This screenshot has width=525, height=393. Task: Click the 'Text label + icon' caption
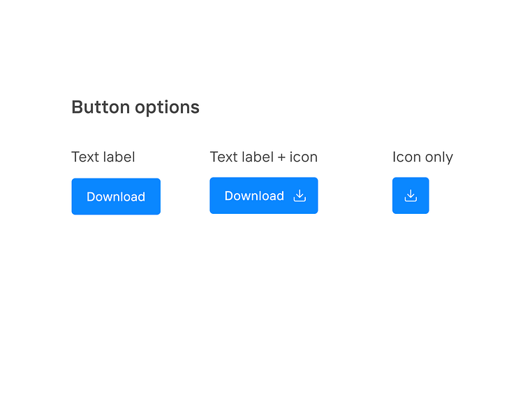263,157
